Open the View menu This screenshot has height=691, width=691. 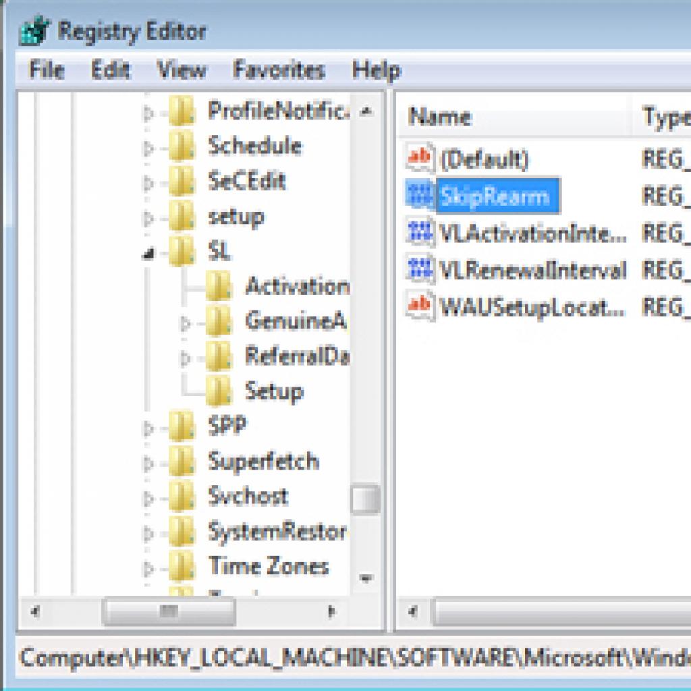(x=182, y=70)
